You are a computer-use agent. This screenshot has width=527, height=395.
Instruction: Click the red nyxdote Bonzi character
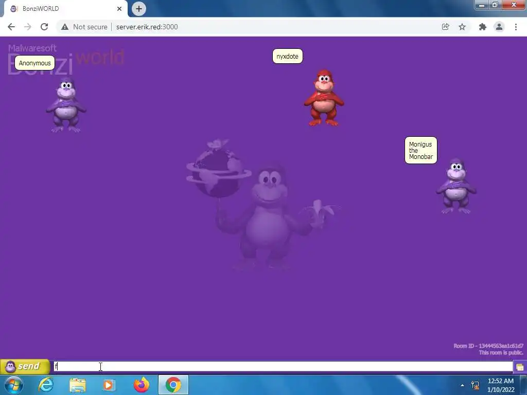tap(324, 98)
